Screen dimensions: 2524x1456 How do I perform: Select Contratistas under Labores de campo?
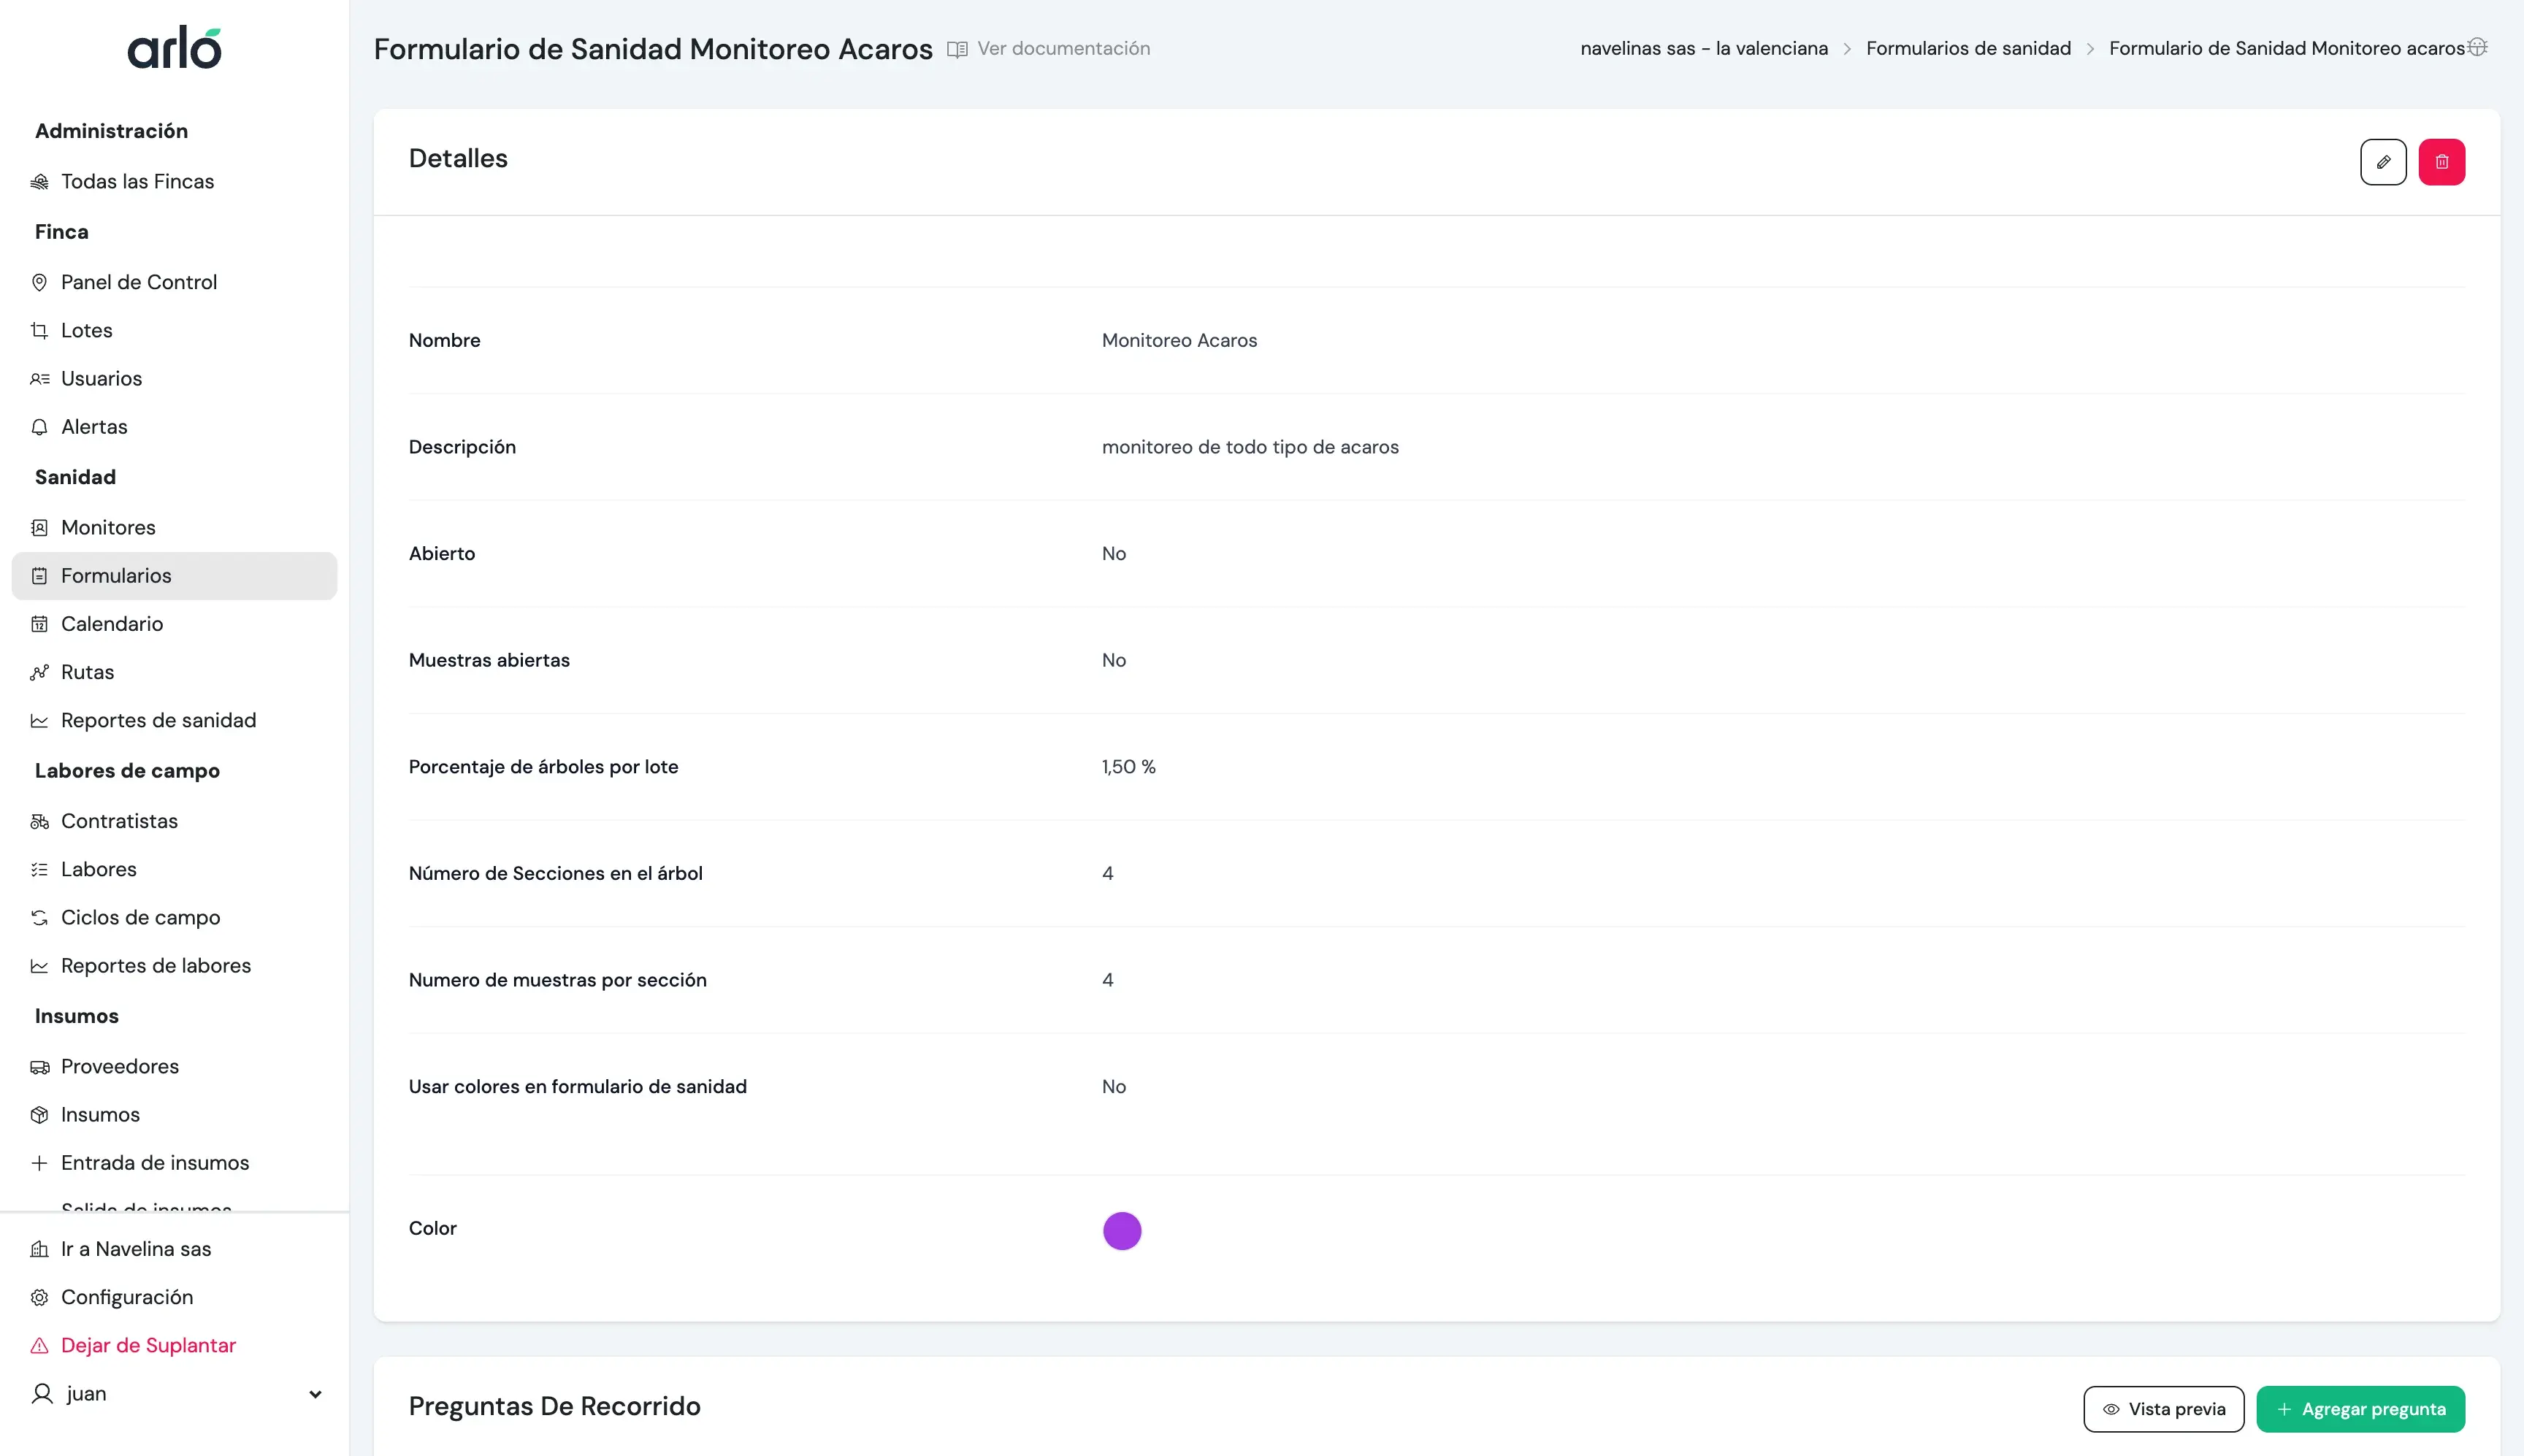coord(118,820)
